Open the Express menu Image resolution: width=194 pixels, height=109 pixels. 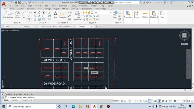tap(110, 6)
